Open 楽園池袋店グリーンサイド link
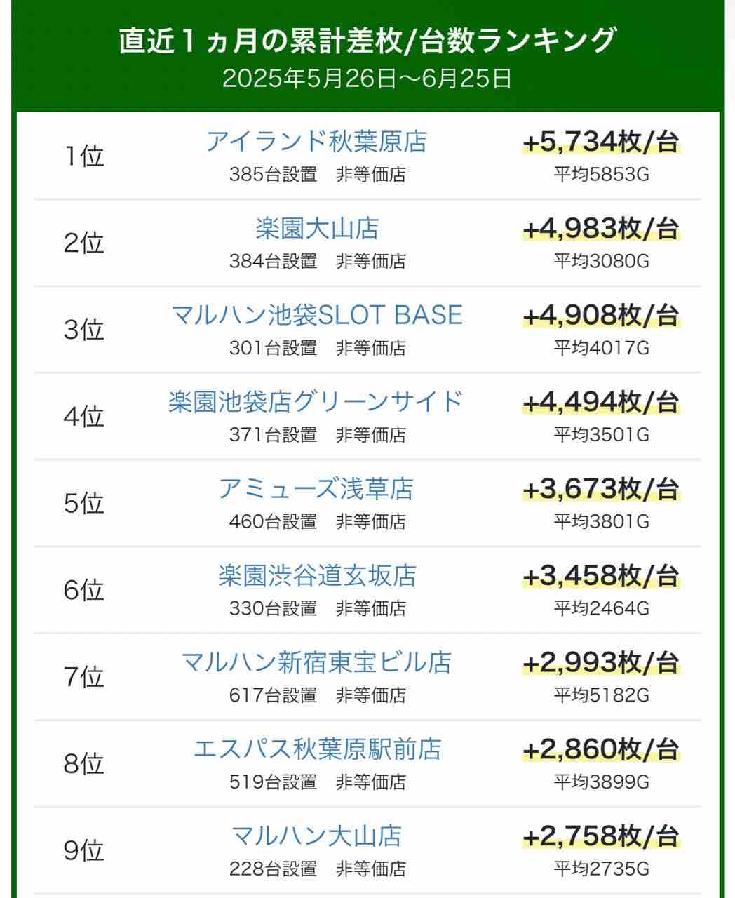The image size is (735, 898). pyautogui.click(x=316, y=402)
